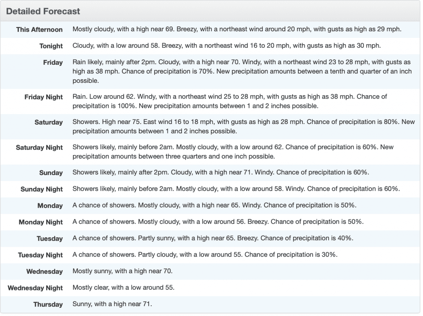Click the Sunday forecast with high near 71

coord(221,173)
